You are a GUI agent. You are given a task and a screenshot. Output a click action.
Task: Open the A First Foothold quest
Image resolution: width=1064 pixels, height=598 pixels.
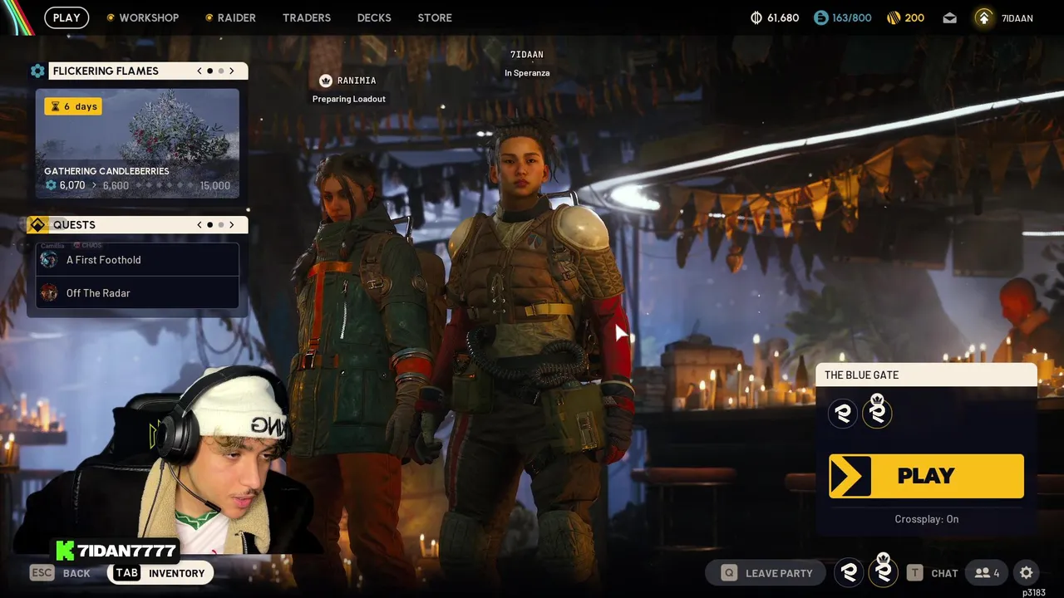coord(137,260)
